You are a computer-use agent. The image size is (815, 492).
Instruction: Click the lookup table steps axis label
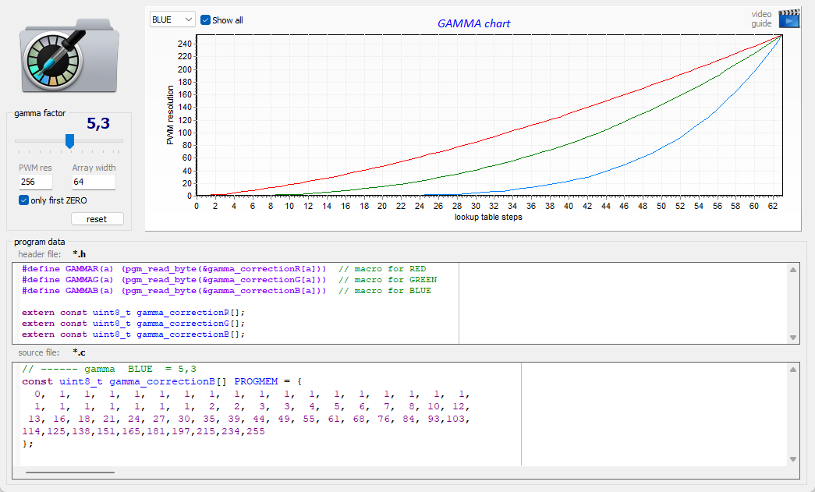488,218
